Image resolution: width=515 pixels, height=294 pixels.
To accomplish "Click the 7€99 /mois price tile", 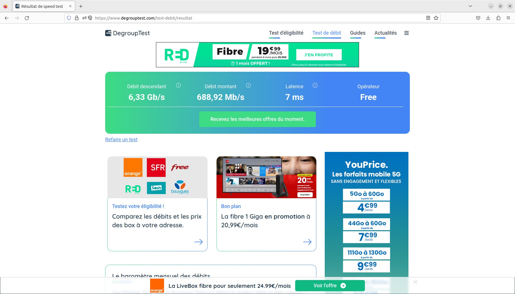I will tap(366, 237).
